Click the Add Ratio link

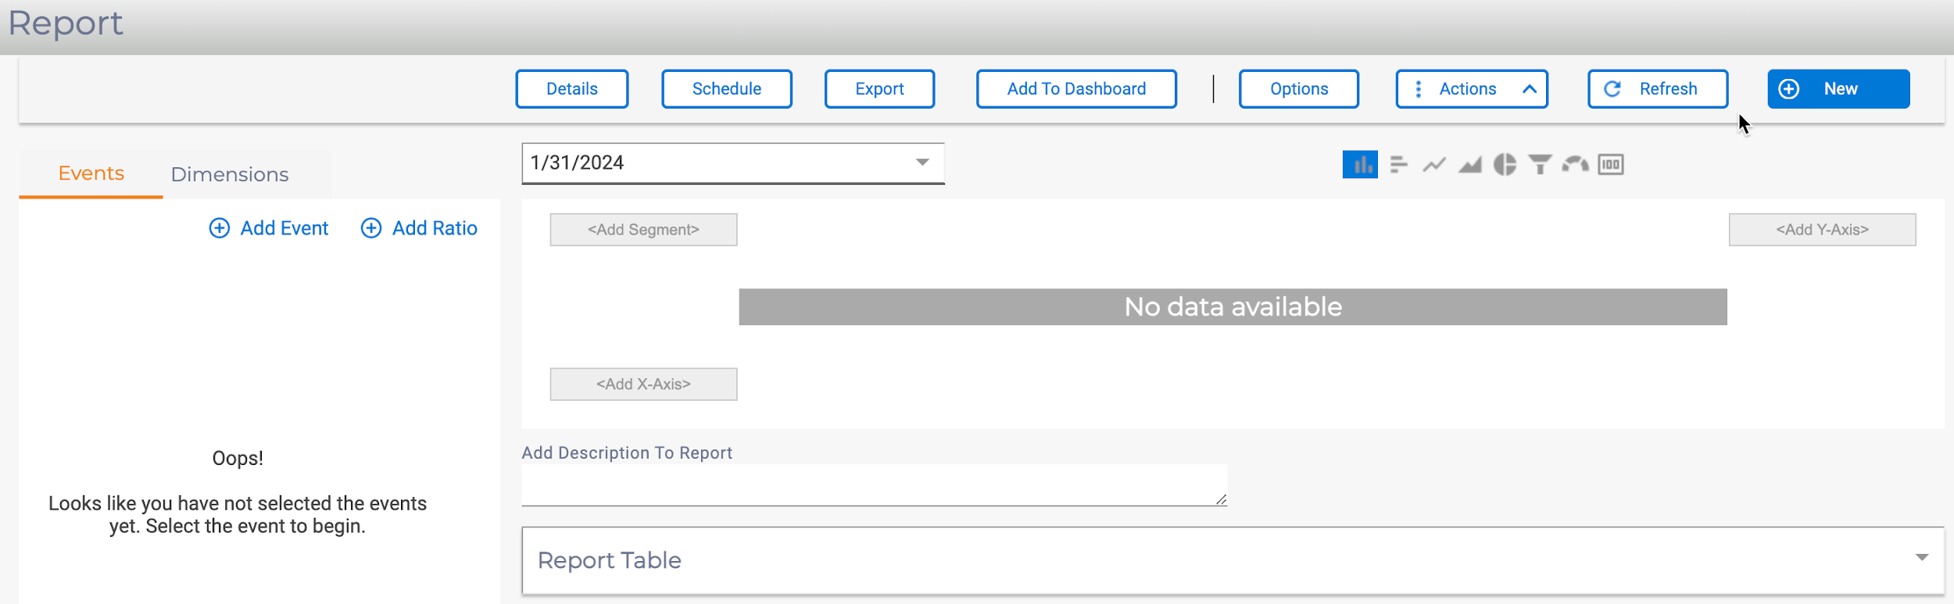(419, 228)
